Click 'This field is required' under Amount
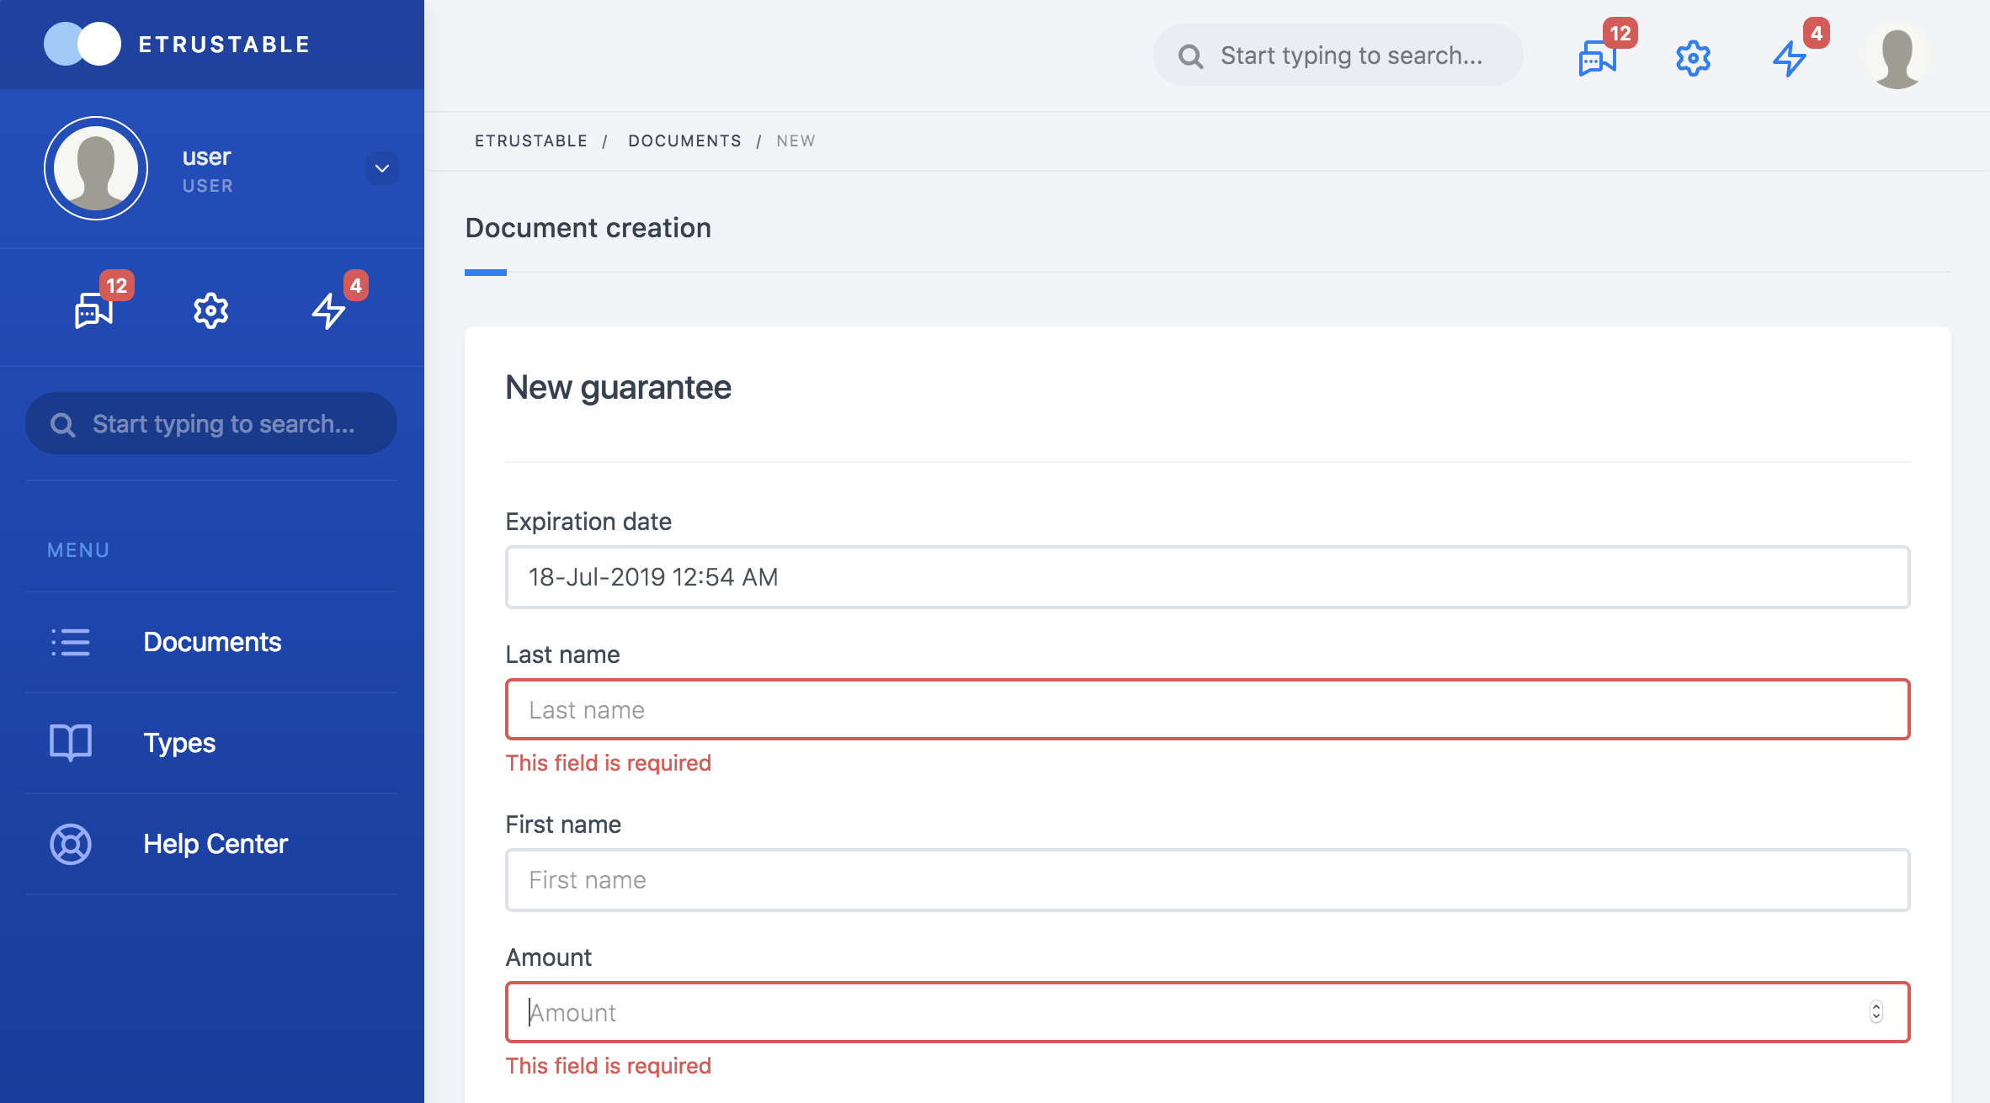The height and width of the screenshot is (1103, 1990). [608, 1066]
